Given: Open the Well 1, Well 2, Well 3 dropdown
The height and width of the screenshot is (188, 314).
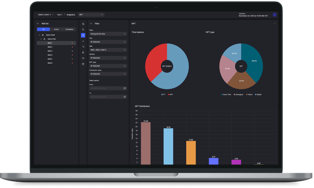Looking at the screenshot, I should point(108,50).
